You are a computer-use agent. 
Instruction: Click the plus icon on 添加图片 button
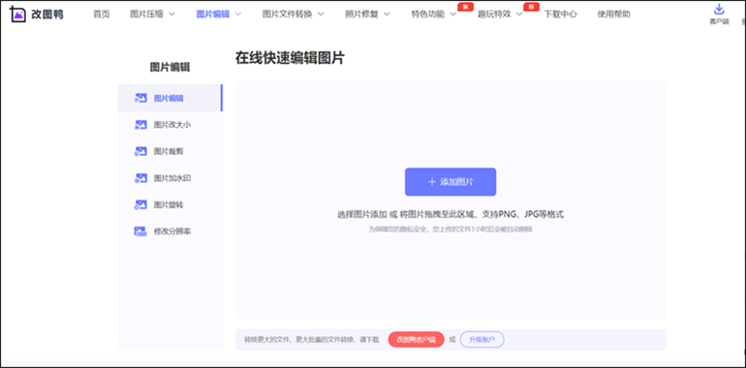coord(432,182)
